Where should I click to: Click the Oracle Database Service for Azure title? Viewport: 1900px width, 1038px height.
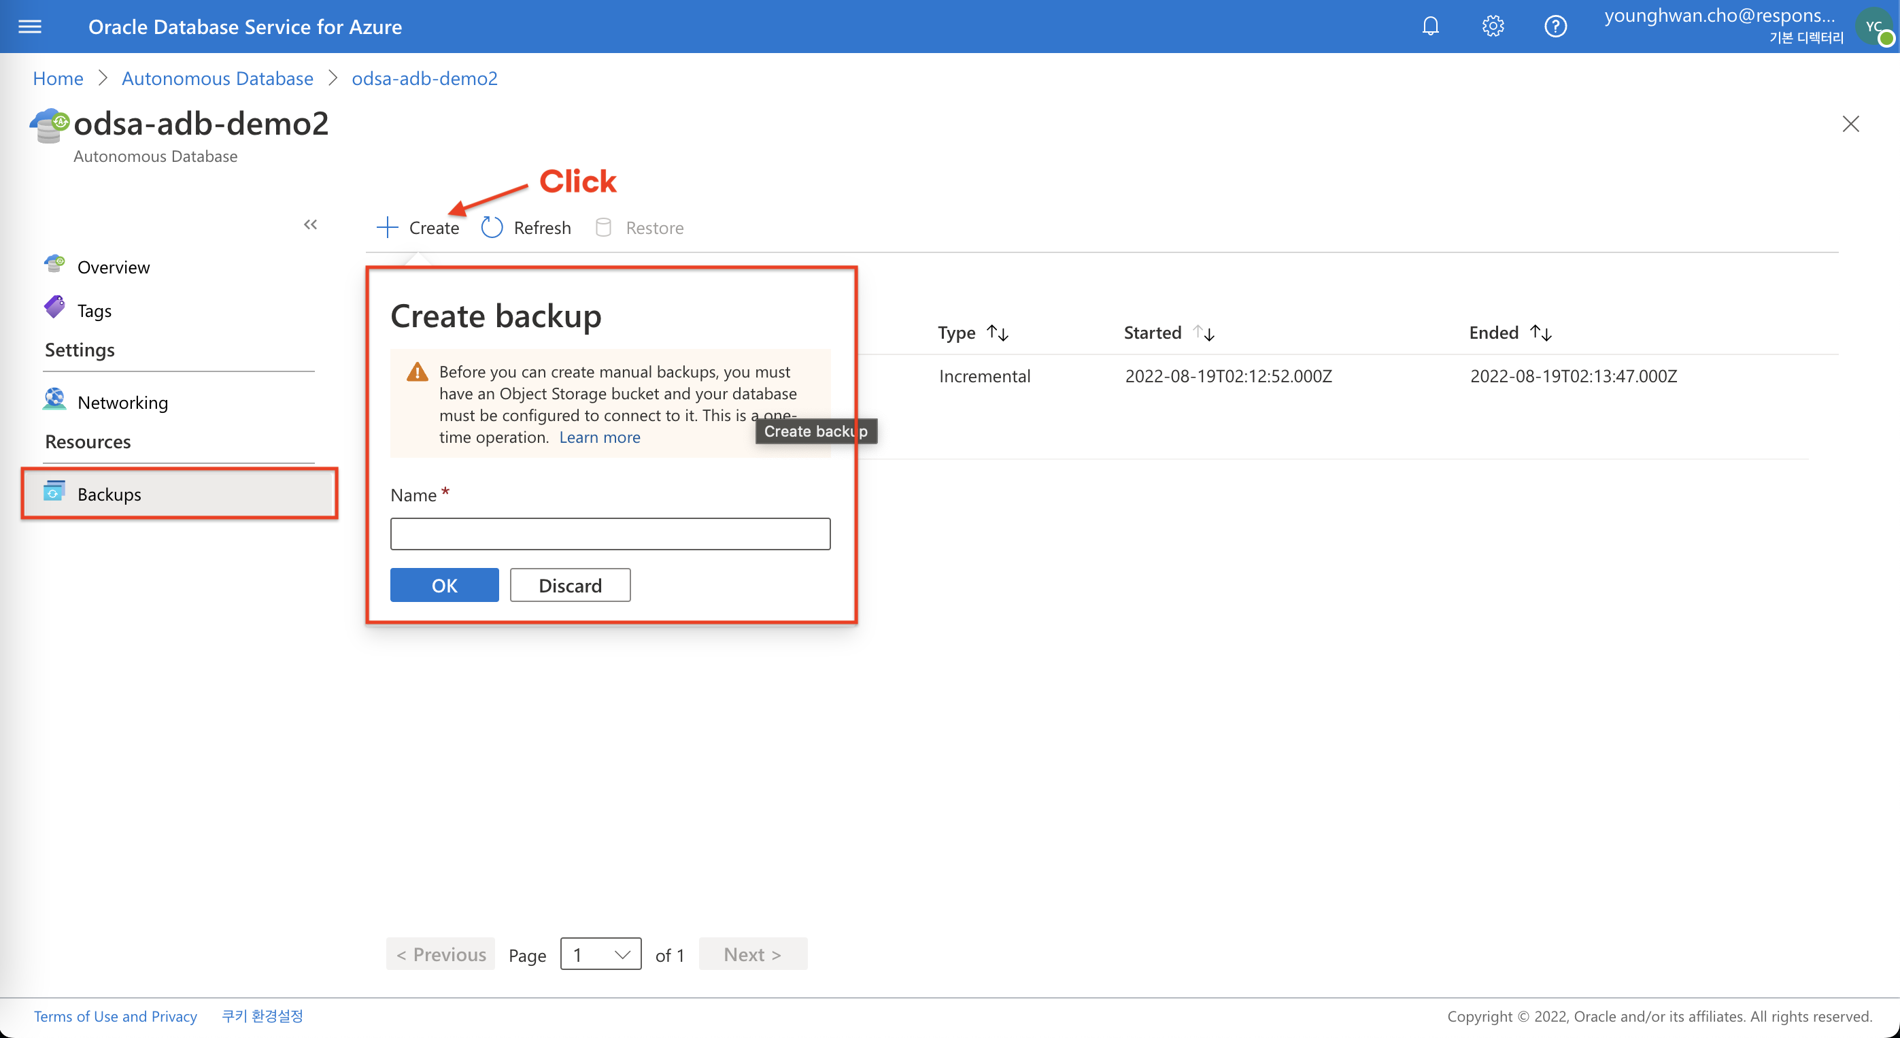tap(245, 27)
